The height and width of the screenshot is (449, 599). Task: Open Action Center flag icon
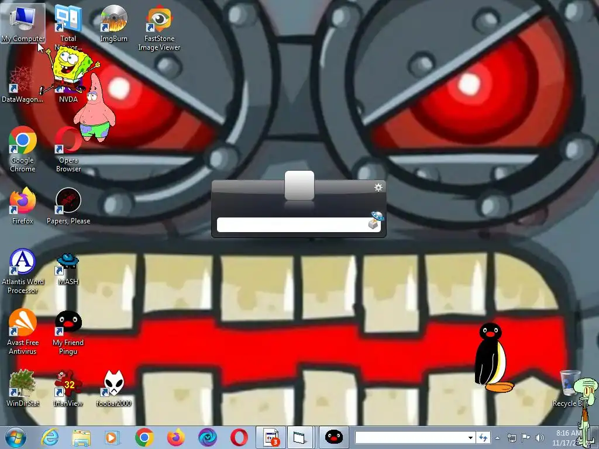(526, 438)
